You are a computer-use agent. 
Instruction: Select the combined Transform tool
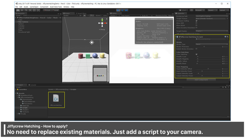(38, 10)
